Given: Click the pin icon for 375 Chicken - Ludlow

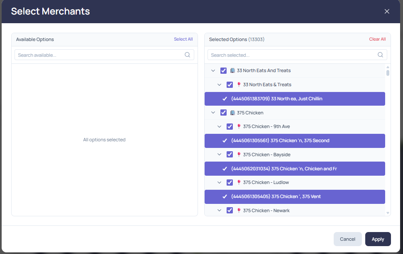Looking at the screenshot, I should click(x=239, y=182).
